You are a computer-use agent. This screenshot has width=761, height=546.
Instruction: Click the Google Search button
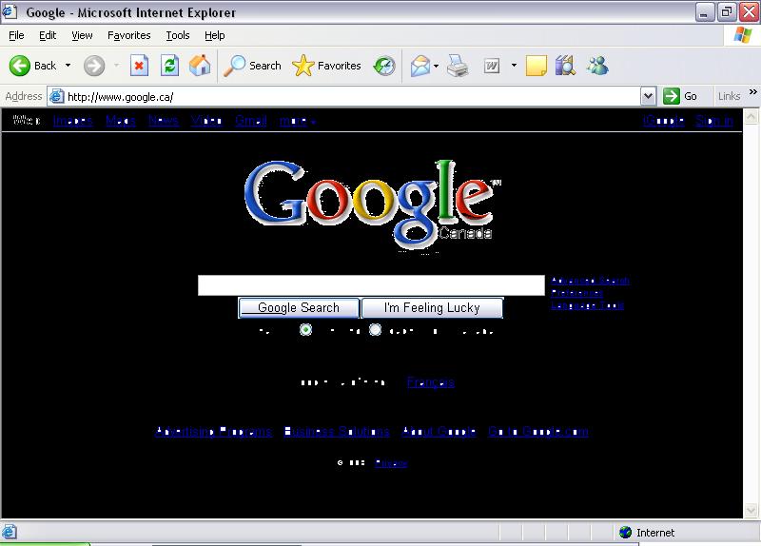click(x=299, y=307)
